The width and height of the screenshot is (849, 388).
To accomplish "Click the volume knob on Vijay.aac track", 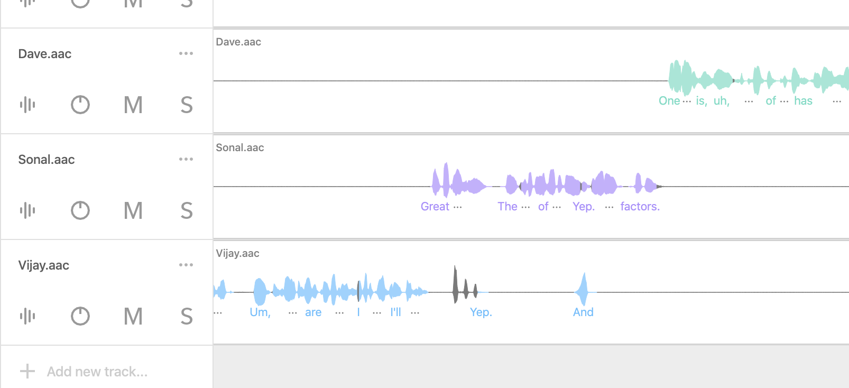I will pyautogui.click(x=80, y=316).
